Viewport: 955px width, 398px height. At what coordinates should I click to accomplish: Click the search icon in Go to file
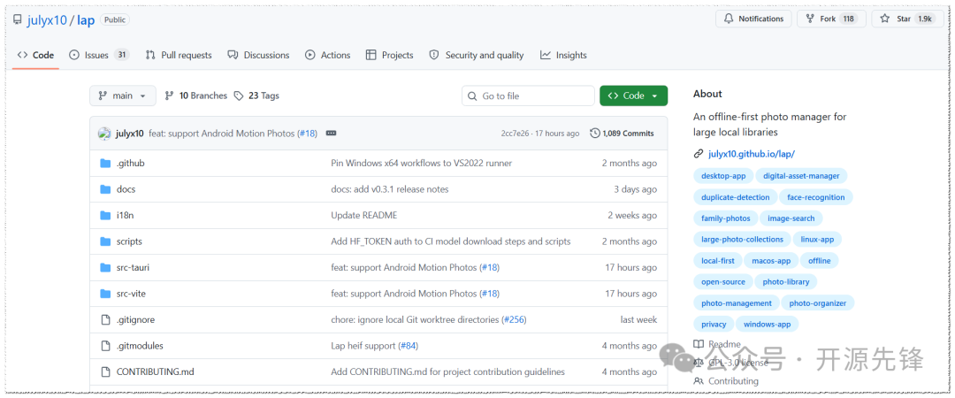[472, 96]
